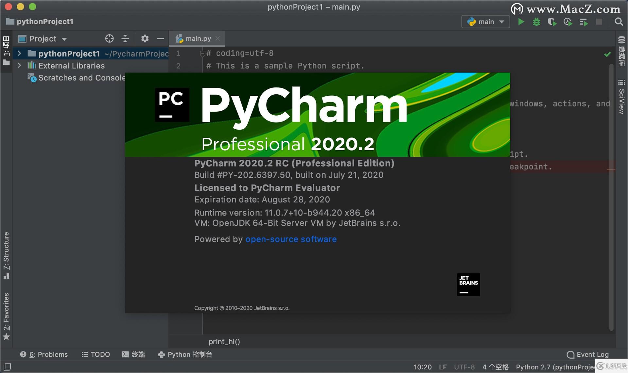This screenshot has width=628, height=373.
Task: Close the main.py tab
Action: [x=218, y=39]
